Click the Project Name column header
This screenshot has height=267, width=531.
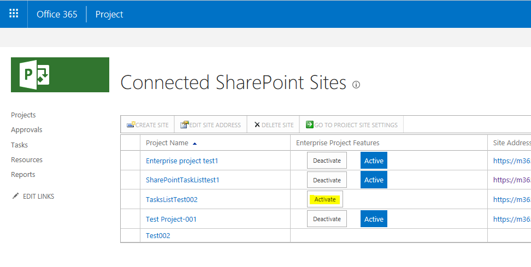coord(167,143)
